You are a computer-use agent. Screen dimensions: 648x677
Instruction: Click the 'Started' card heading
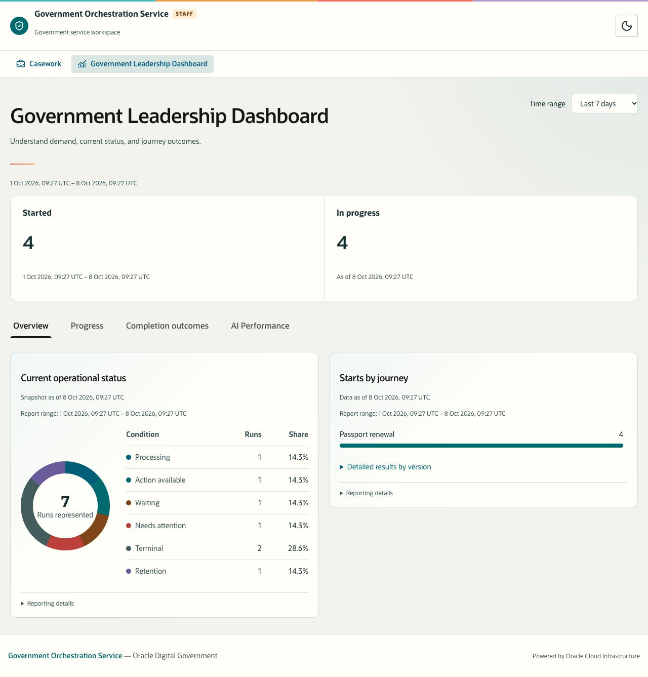tap(37, 213)
